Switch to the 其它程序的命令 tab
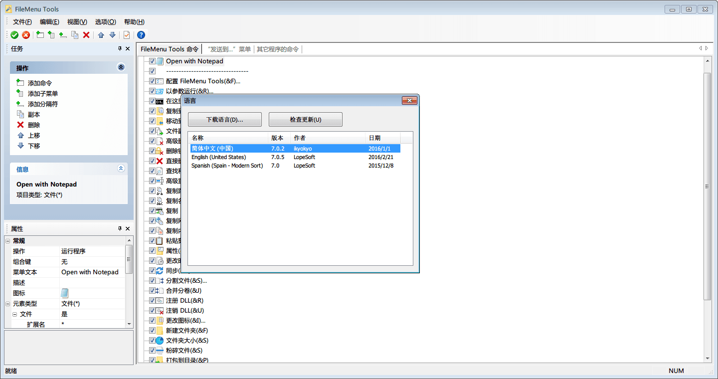The image size is (718, 379). pyautogui.click(x=278, y=49)
